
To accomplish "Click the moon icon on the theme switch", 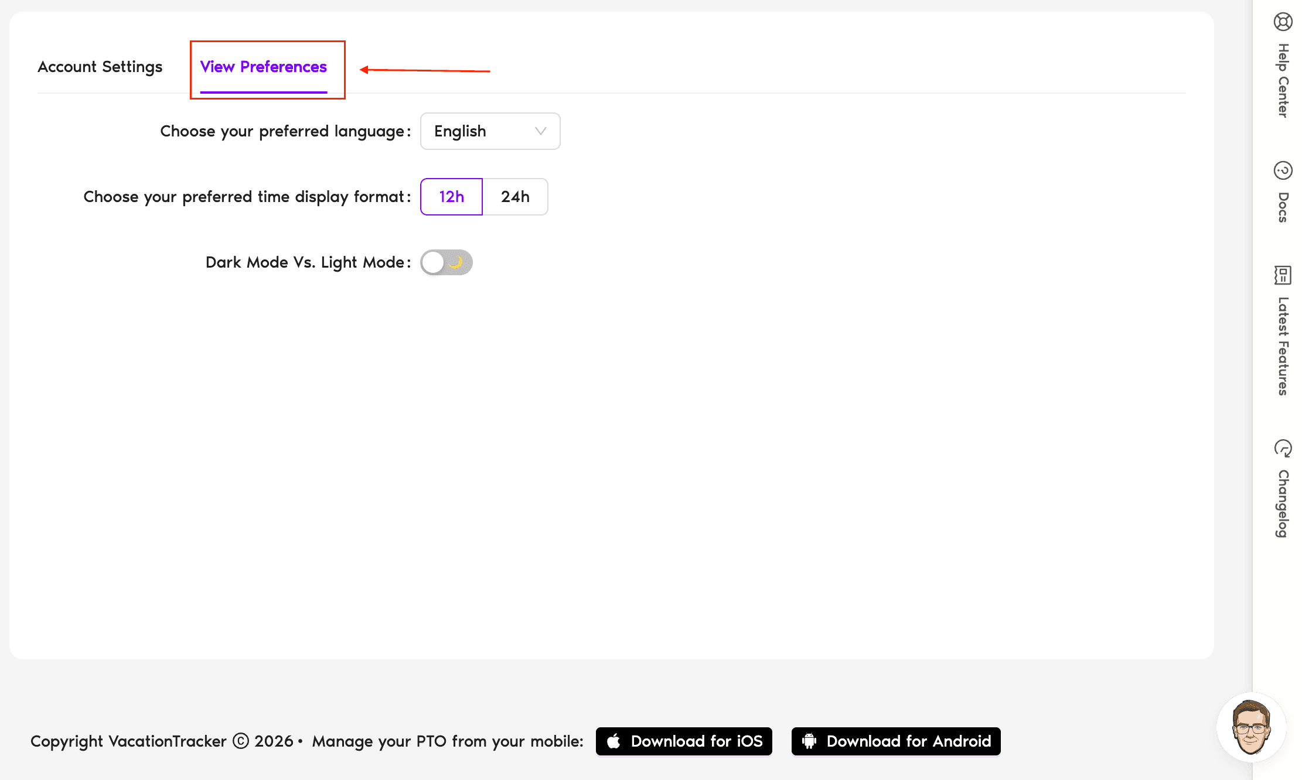I will [x=458, y=262].
